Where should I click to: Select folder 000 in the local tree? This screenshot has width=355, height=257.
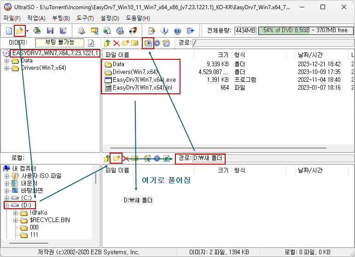[x=34, y=228]
